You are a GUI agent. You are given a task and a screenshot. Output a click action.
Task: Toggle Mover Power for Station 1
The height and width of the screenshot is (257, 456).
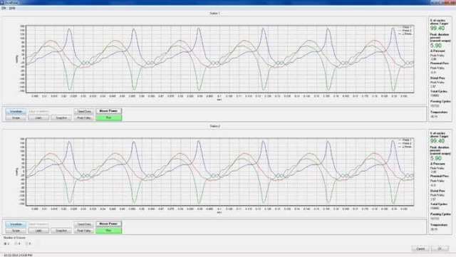click(x=109, y=111)
